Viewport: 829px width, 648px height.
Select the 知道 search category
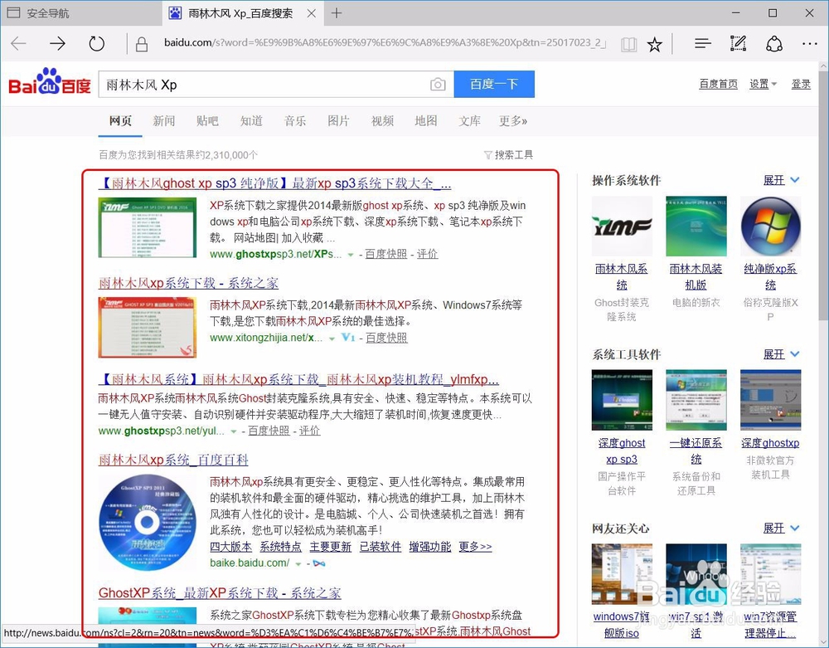point(251,121)
